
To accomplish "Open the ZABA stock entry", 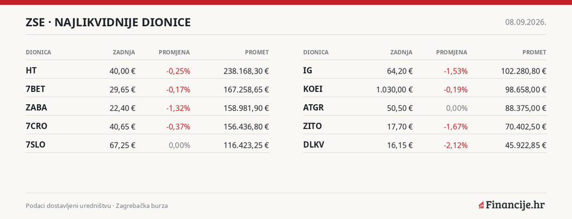I will (x=147, y=108).
